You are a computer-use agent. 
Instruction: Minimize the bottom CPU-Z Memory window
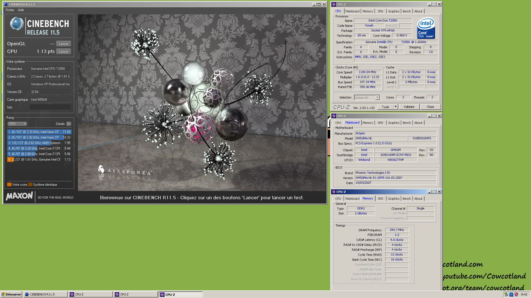(430, 192)
